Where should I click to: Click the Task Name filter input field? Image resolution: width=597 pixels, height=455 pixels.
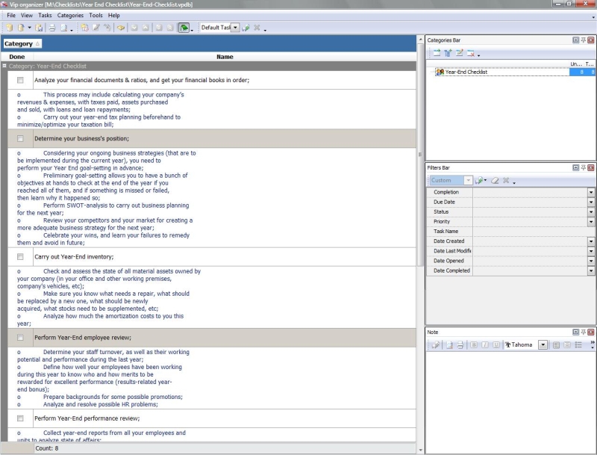pos(530,232)
